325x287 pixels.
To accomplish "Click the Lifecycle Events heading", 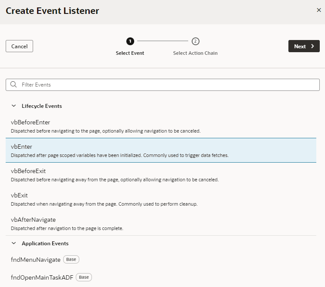I will [x=42, y=106].
